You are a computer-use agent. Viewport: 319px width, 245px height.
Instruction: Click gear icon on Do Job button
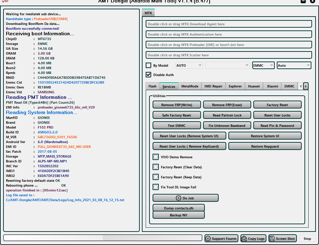pos(178,198)
